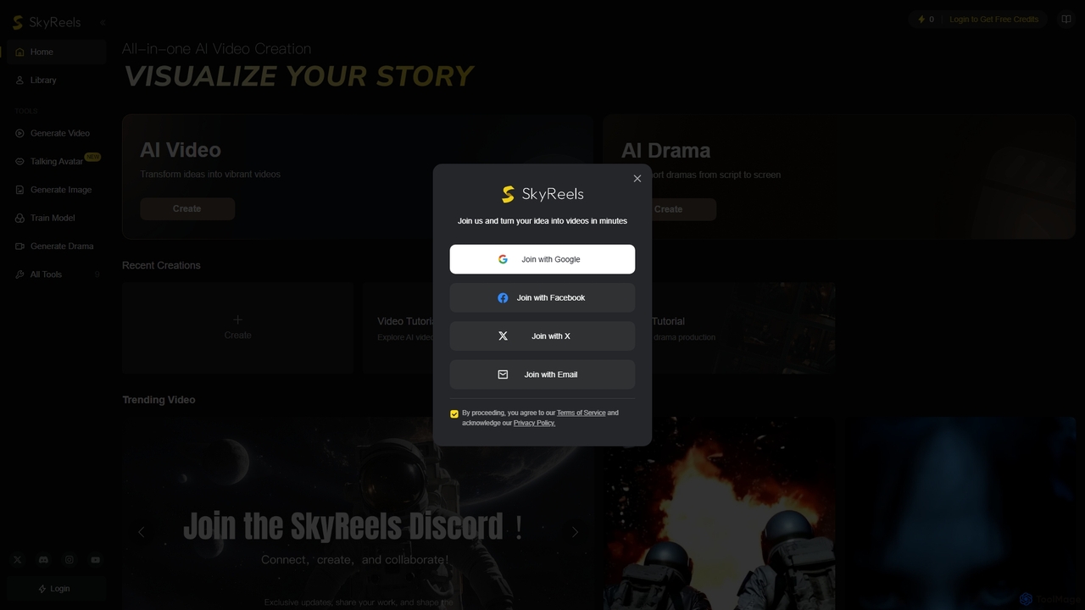Viewport: 1085px width, 610px height.
Task: Click Join with Email button
Action: coord(542,374)
